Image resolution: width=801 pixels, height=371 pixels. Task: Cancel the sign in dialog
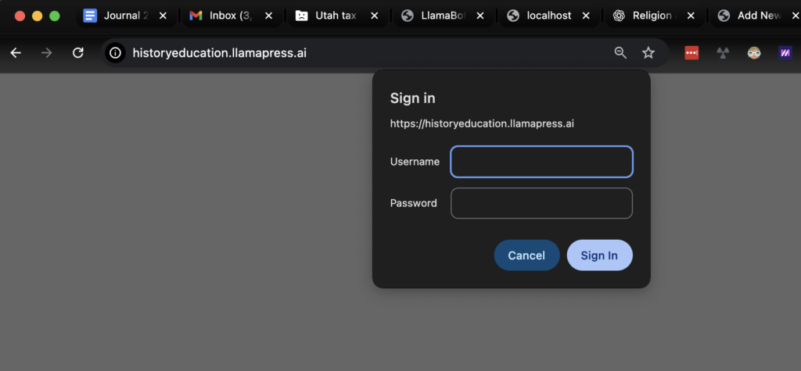pos(526,255)
